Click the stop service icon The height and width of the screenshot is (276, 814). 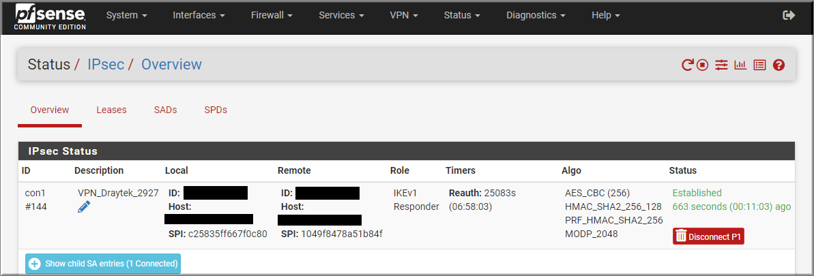click(x=702, y=65)
